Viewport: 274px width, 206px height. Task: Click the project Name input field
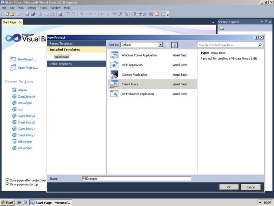136,179
